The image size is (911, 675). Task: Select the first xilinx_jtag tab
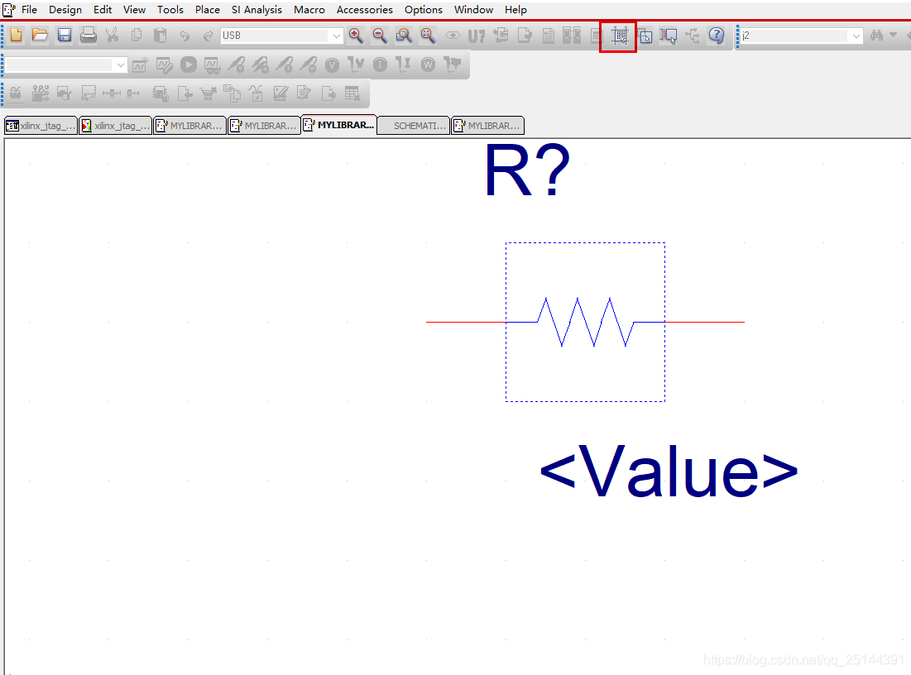coord(41,126)
